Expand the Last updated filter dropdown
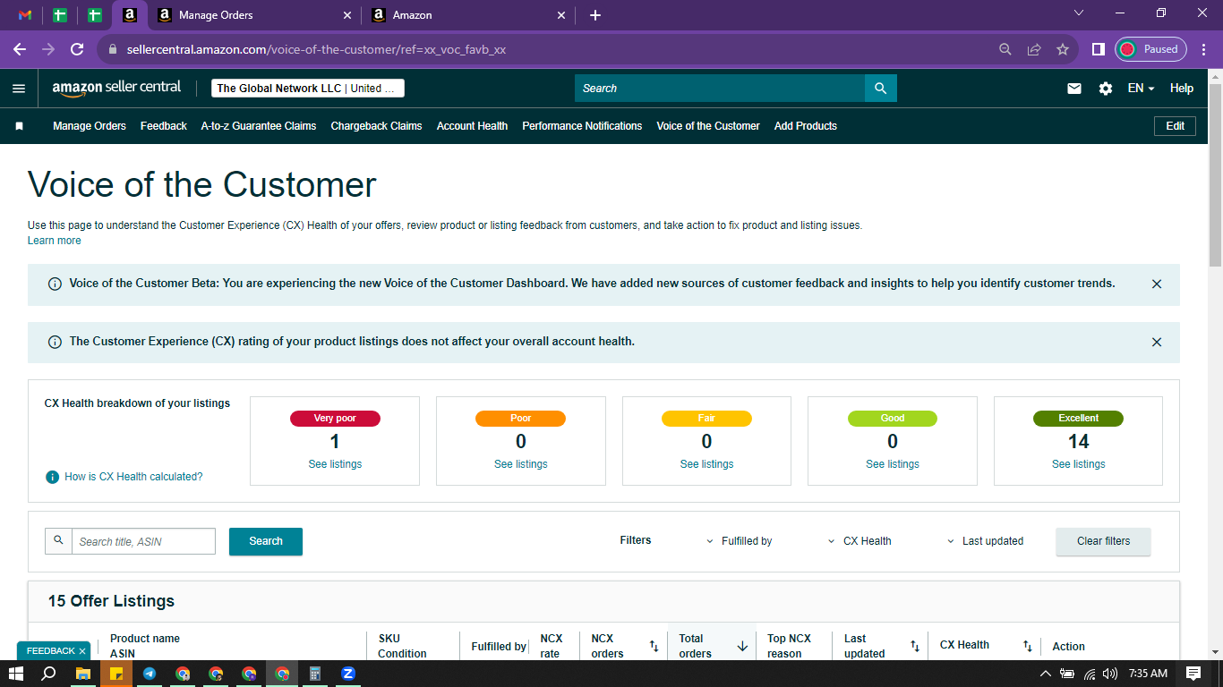Image resolution: width=1223 pixels, height=687 pixels. click(x=985, y=541)
